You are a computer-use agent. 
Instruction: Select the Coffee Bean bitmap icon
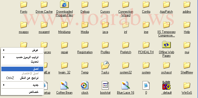[x=64, y=85]
